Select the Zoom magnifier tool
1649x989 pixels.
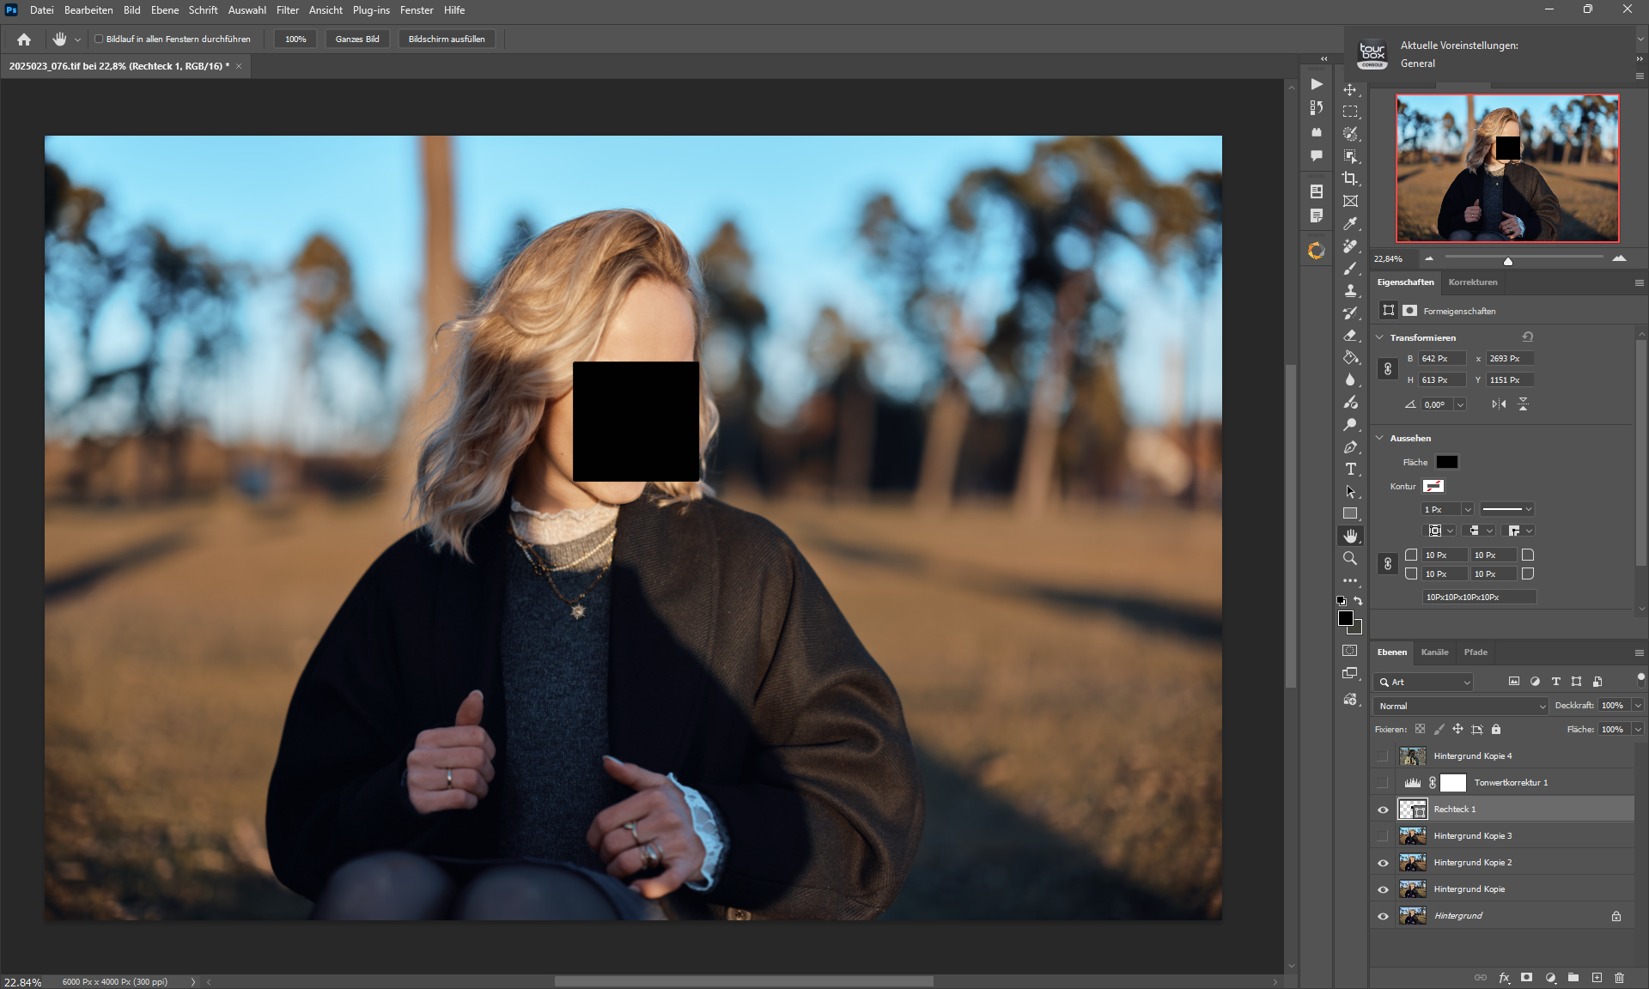1350,558
